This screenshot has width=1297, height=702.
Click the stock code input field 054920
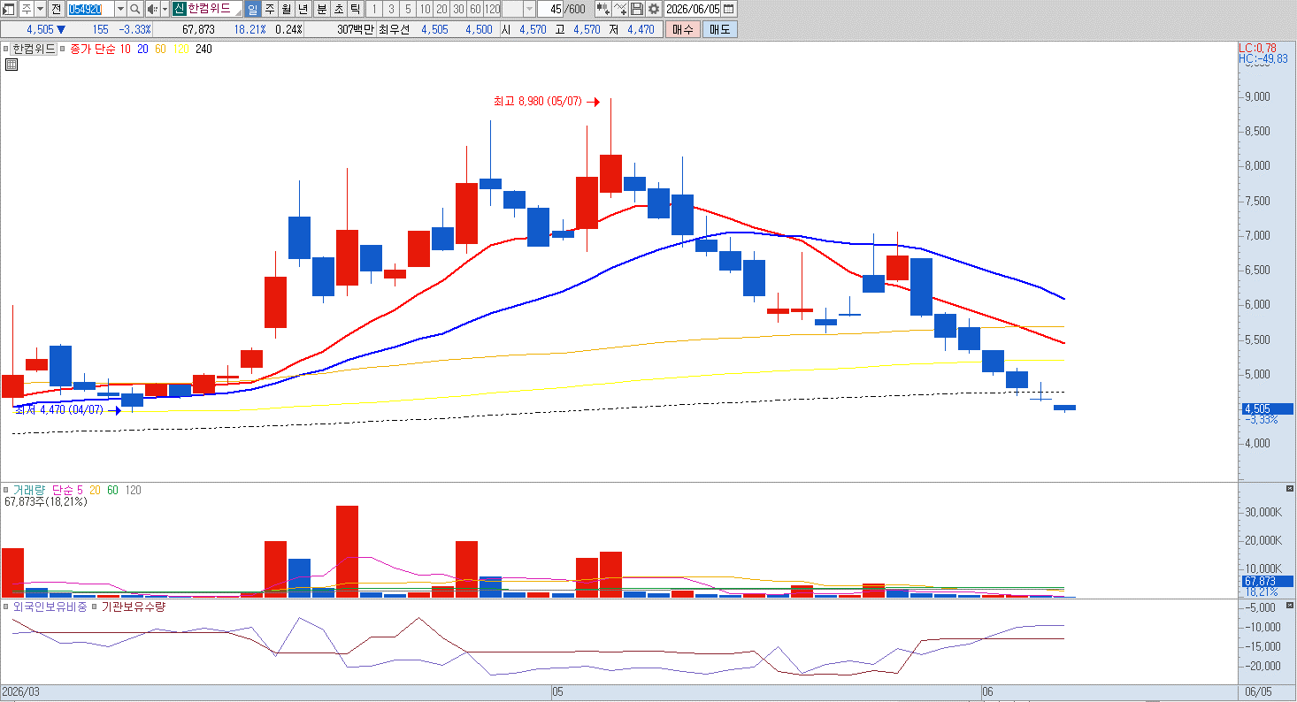(x=91, y=9)
